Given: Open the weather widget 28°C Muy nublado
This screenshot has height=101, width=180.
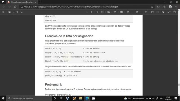Looking at the screenshot, I should 134,98.
